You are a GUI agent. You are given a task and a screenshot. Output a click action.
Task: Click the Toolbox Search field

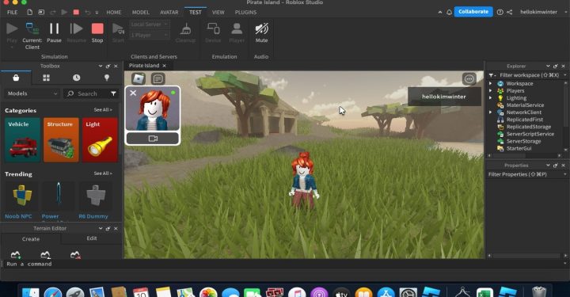pos(86,93)
